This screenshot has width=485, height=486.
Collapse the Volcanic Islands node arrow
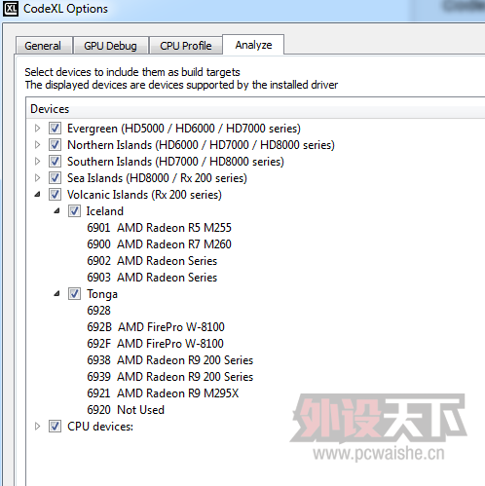click(37, 195)
